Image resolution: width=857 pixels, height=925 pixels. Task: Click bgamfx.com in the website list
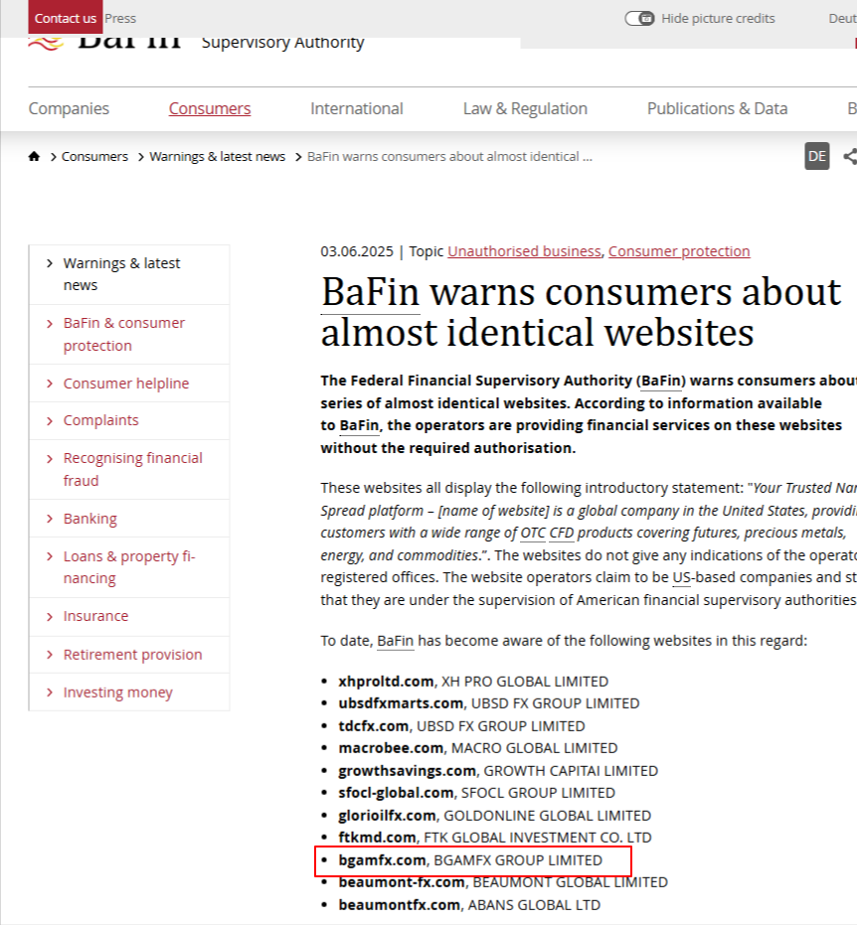pos(382,860)
